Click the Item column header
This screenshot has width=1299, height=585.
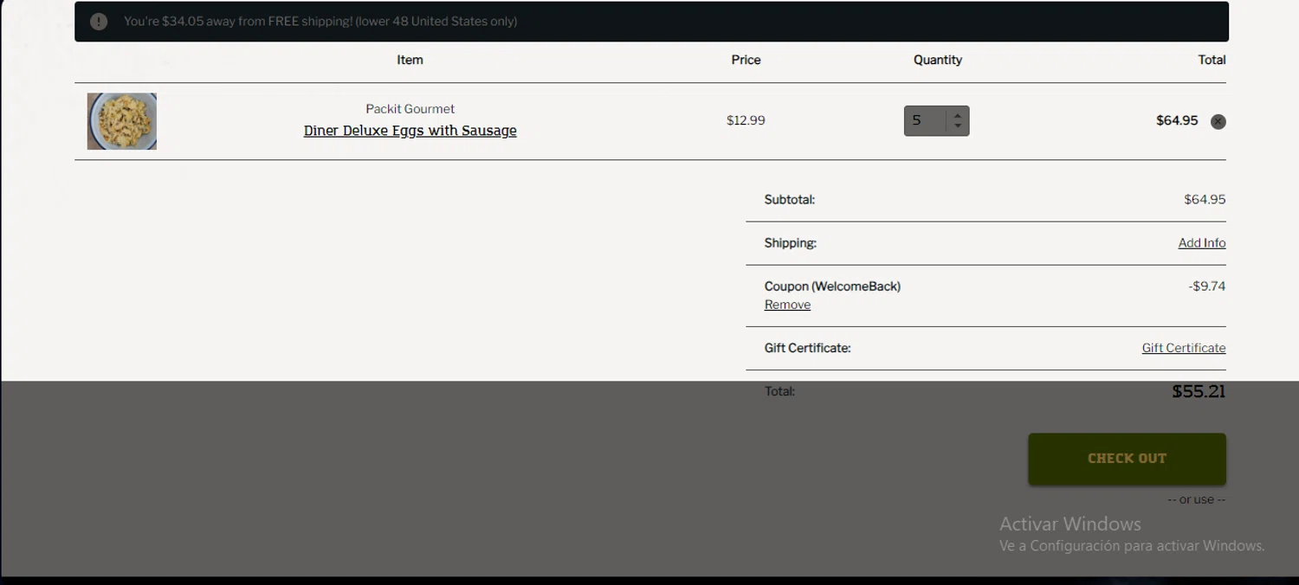(410, 60)
